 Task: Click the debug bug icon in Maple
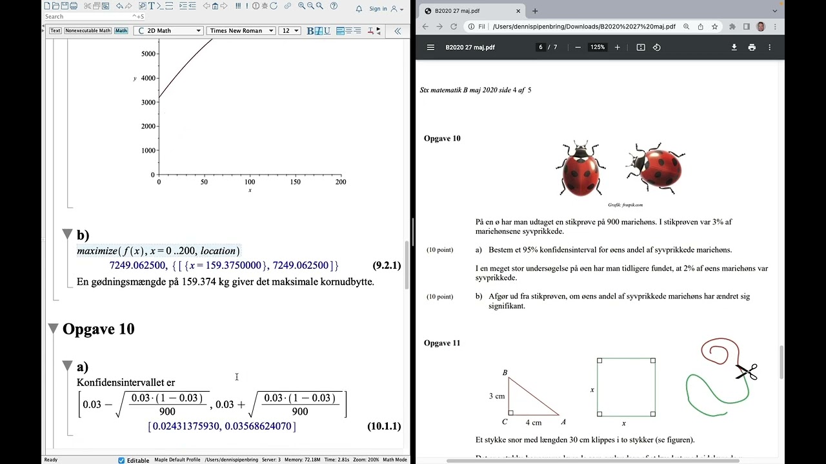(265, 6)
